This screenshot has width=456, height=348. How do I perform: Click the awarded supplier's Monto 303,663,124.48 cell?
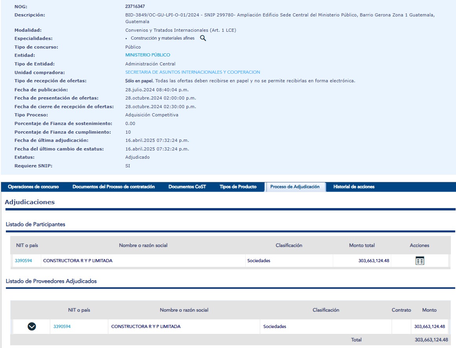point(429,326)
